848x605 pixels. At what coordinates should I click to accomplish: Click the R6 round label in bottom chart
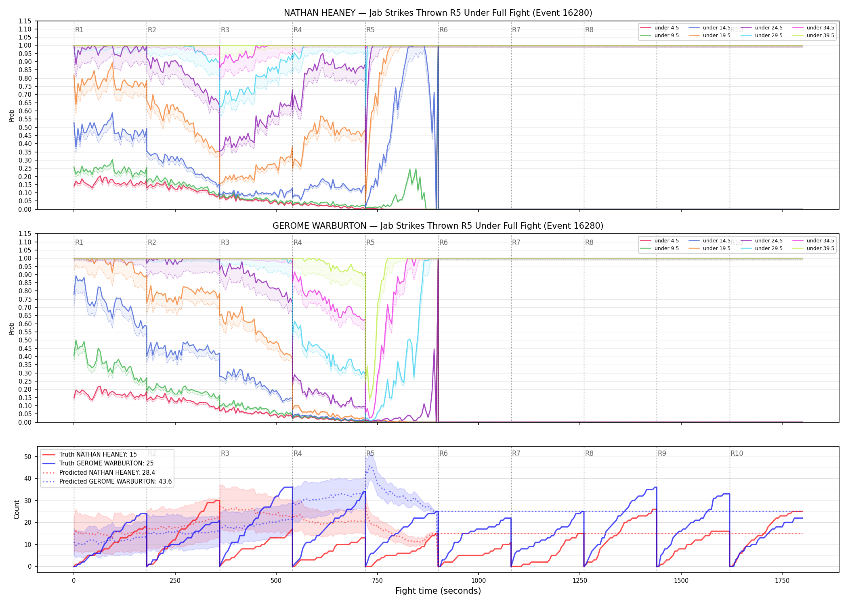(443, 453)
